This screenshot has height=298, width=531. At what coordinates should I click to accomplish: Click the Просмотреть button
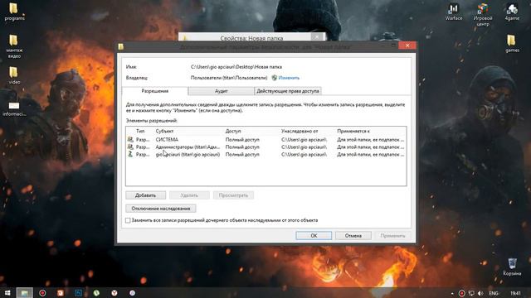point(233,195)
